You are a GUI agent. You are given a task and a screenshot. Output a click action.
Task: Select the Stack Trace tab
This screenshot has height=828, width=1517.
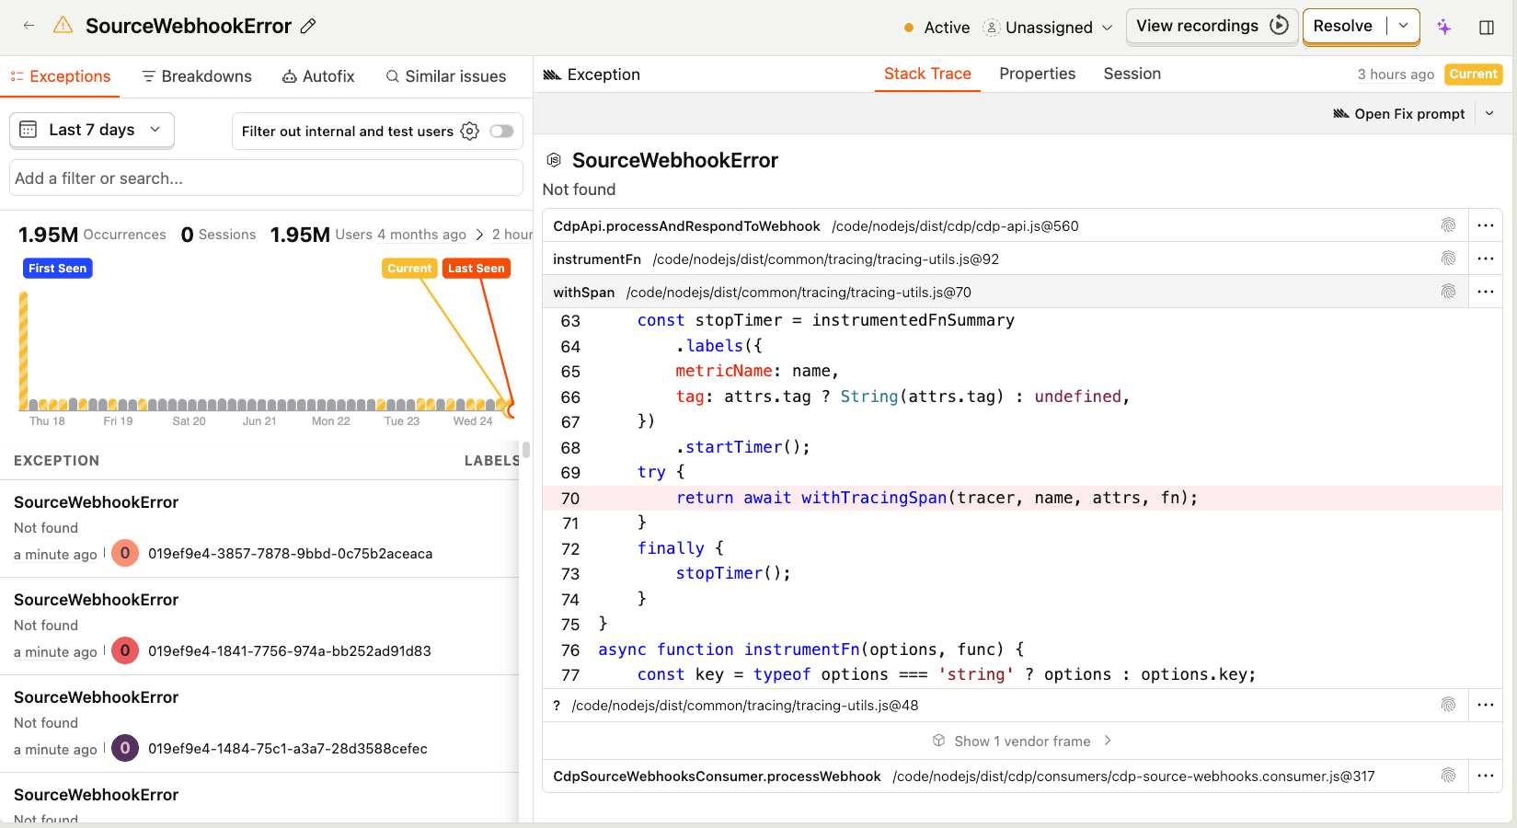click(x=927, y=74)
